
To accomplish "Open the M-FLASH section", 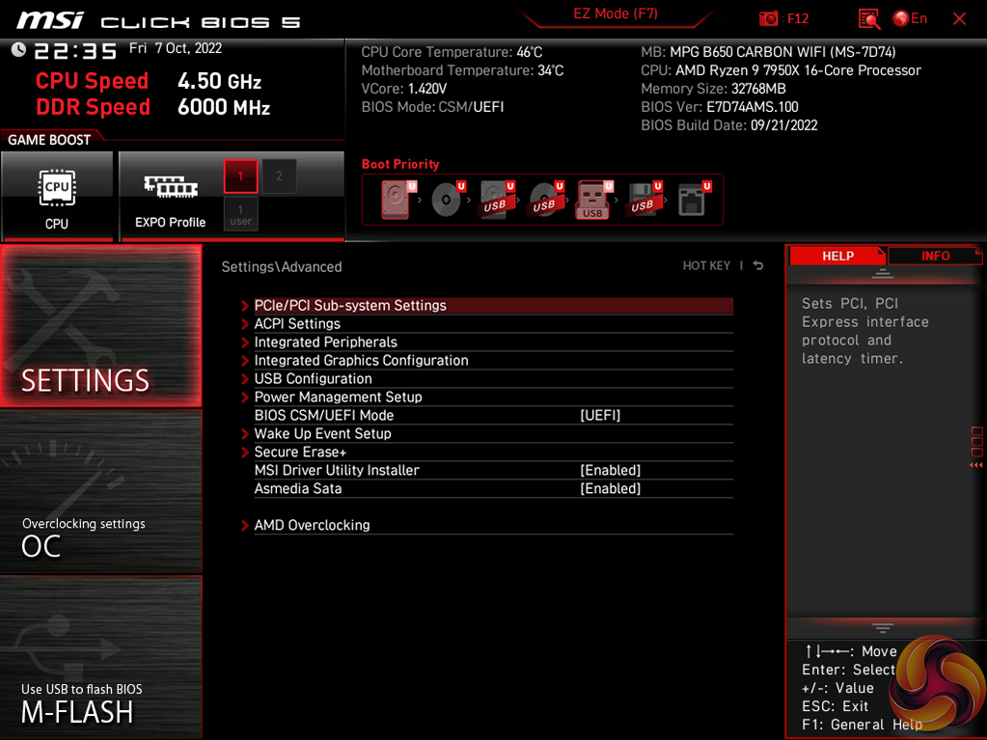I will (x=100, y=656).
